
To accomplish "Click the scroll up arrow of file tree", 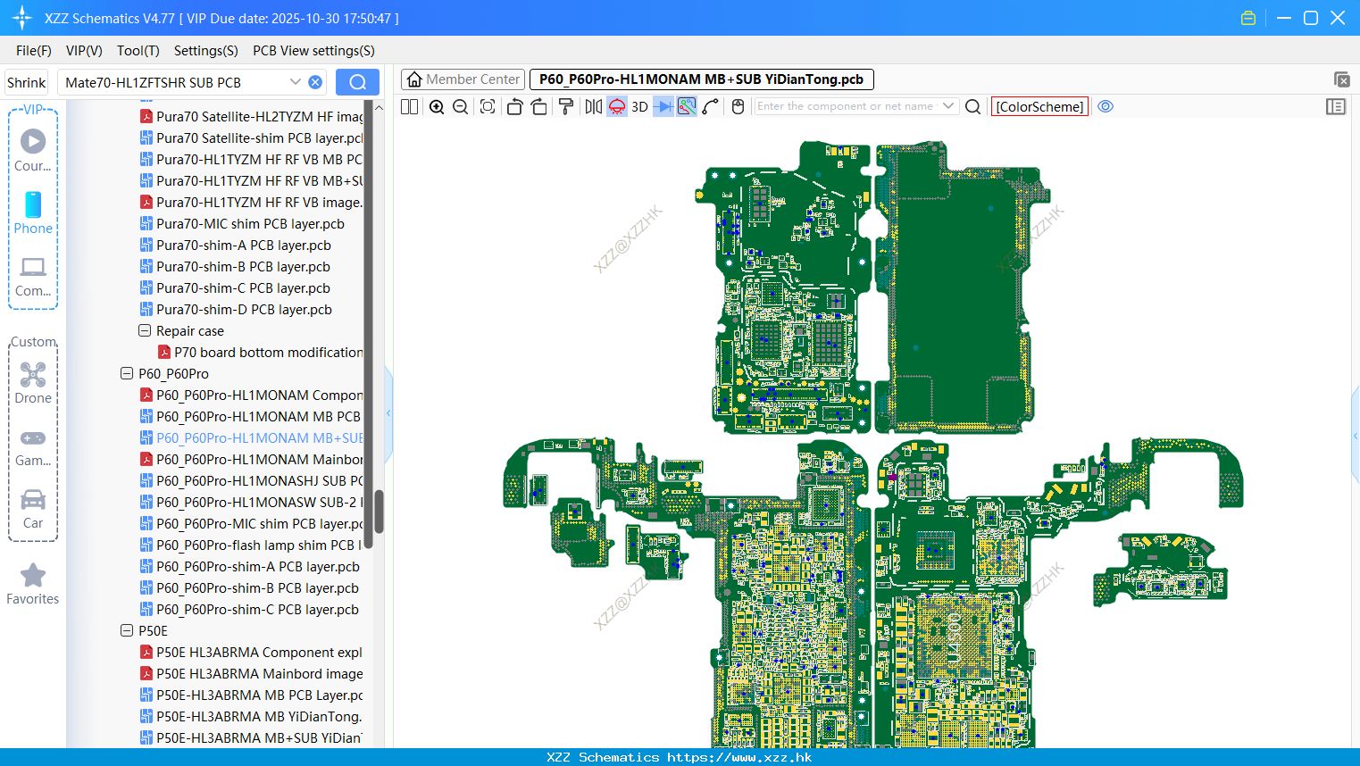I will point(379,107).
